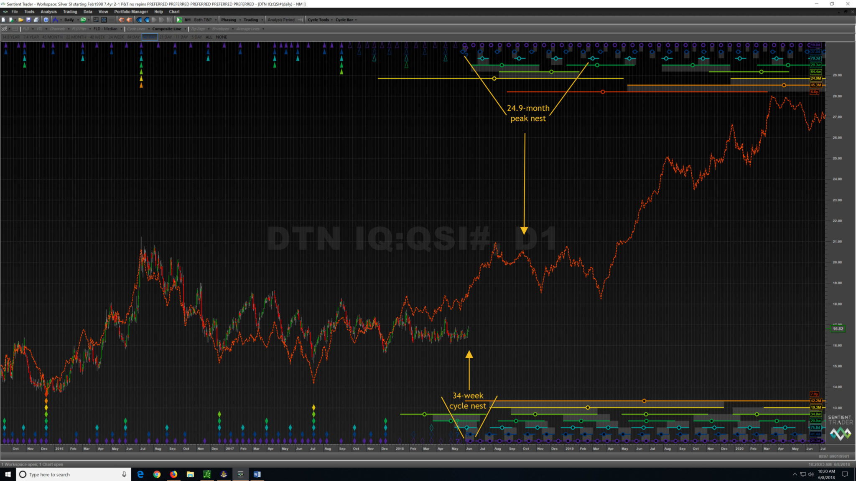
Task: Click the green play analysis icon
Action: tap(179, 20)
